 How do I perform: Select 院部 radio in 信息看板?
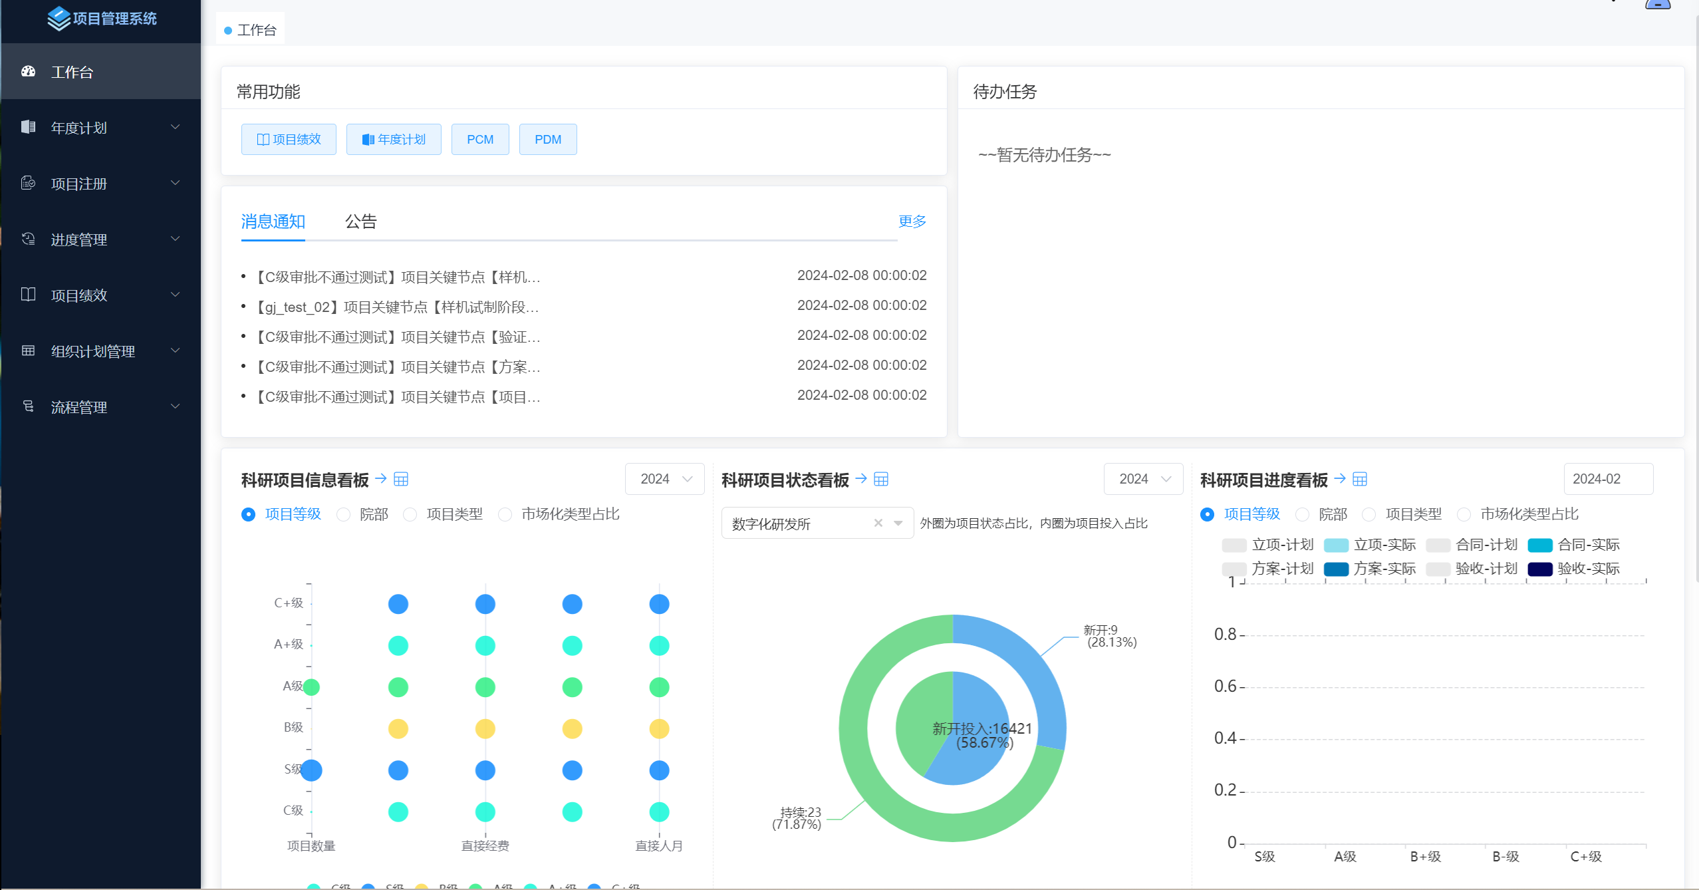click(343, 514)
